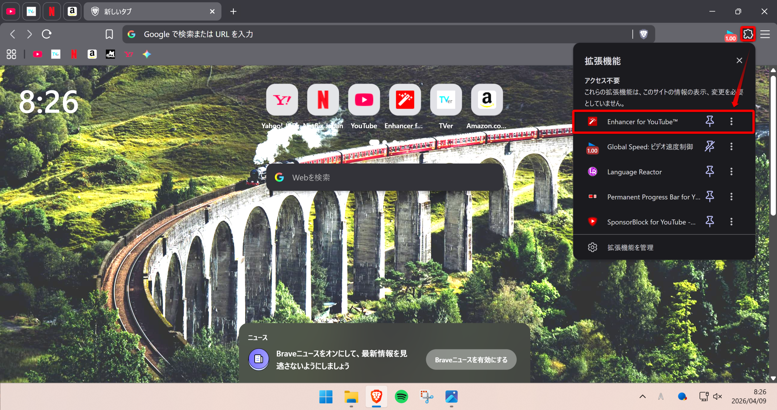Image resolution: width=777 pixels, height=410 pixels.
Task: Click the Global Speed 1.00 toolbar icon
Action: 730,35
